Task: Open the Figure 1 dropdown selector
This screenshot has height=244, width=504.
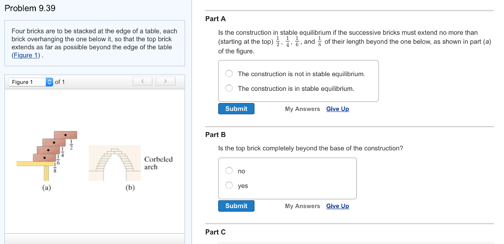Action: pyautogui.click(x=31, y=82)
